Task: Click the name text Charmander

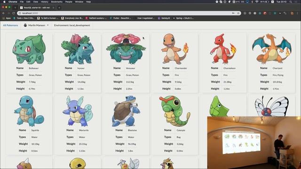Action: (181, 68)
